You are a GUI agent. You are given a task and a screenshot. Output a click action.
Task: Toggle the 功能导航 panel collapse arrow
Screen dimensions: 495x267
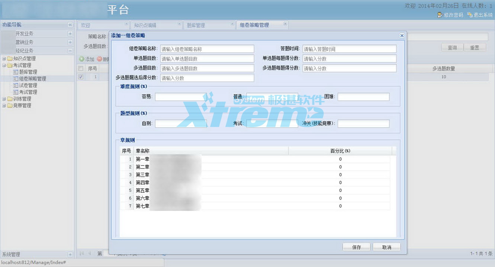tap(70, 25)
